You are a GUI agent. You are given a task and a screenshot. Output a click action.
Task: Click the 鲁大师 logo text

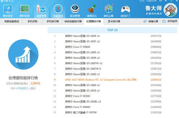point(154,8)
